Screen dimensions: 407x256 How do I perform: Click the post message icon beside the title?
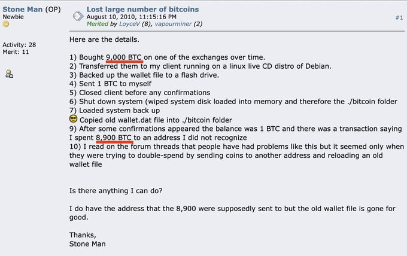coord(78,16)
